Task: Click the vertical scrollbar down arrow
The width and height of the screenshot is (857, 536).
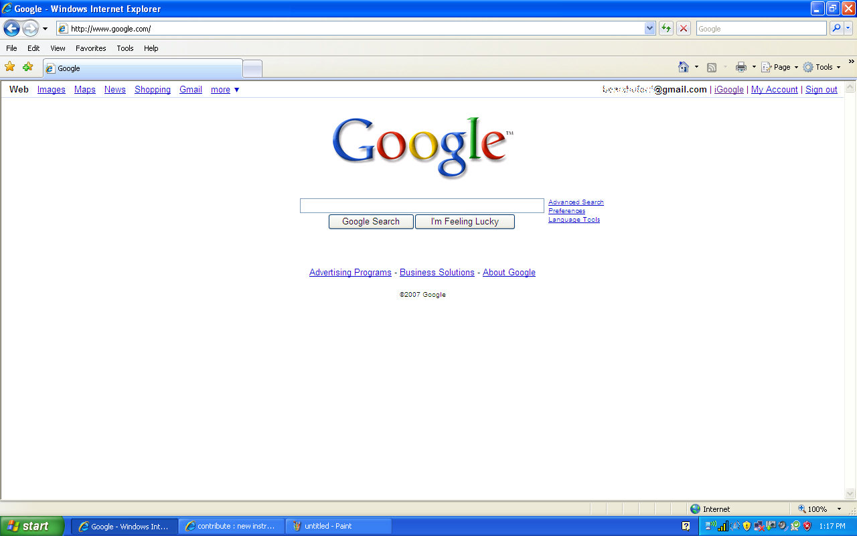Action: click(x=850, y=494)
